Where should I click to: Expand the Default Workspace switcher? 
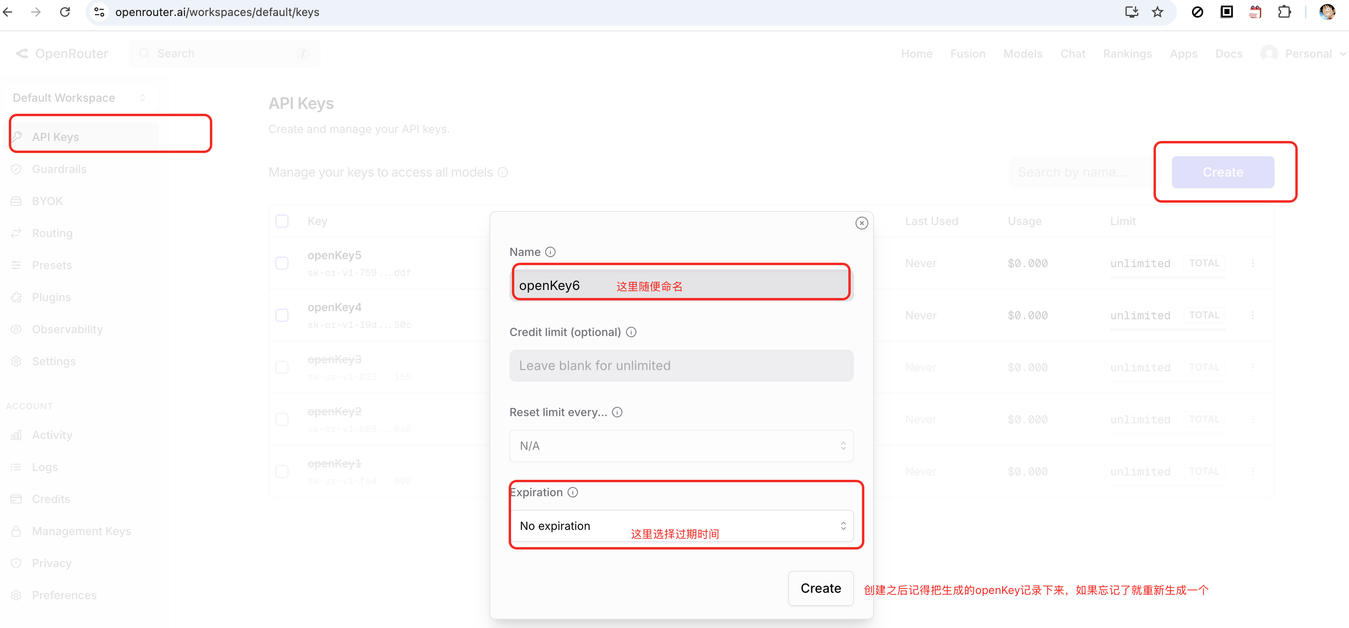(x=79, y=98)
